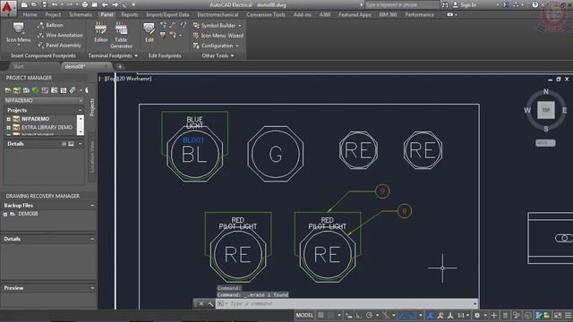Switch to the Schematic ribbon tab
The height and width of the screenshot is (322, 573).
click(x=81, y=14)
